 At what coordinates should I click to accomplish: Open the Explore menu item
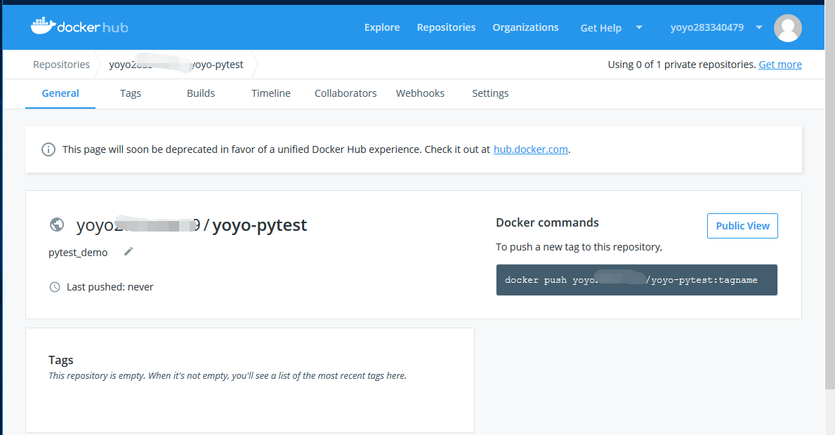(382, 27)
